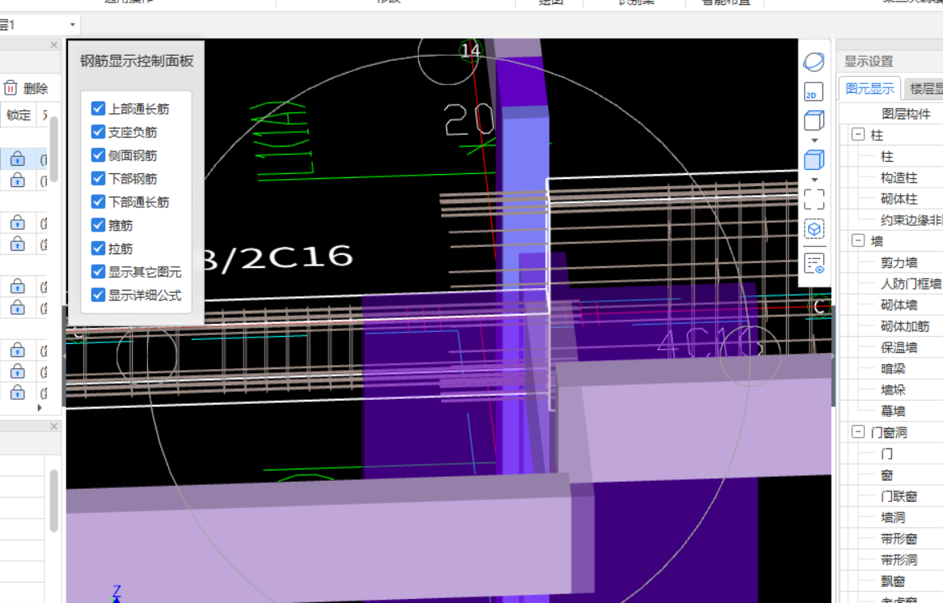Select 暗梁 in the layer tree
This screenshot has height=603, width=943.
click(893, 368)
